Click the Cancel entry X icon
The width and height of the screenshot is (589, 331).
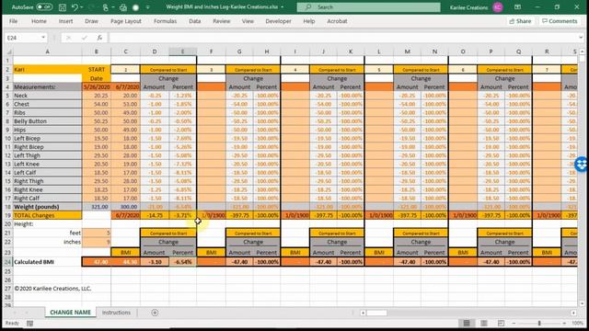[68, 38]
